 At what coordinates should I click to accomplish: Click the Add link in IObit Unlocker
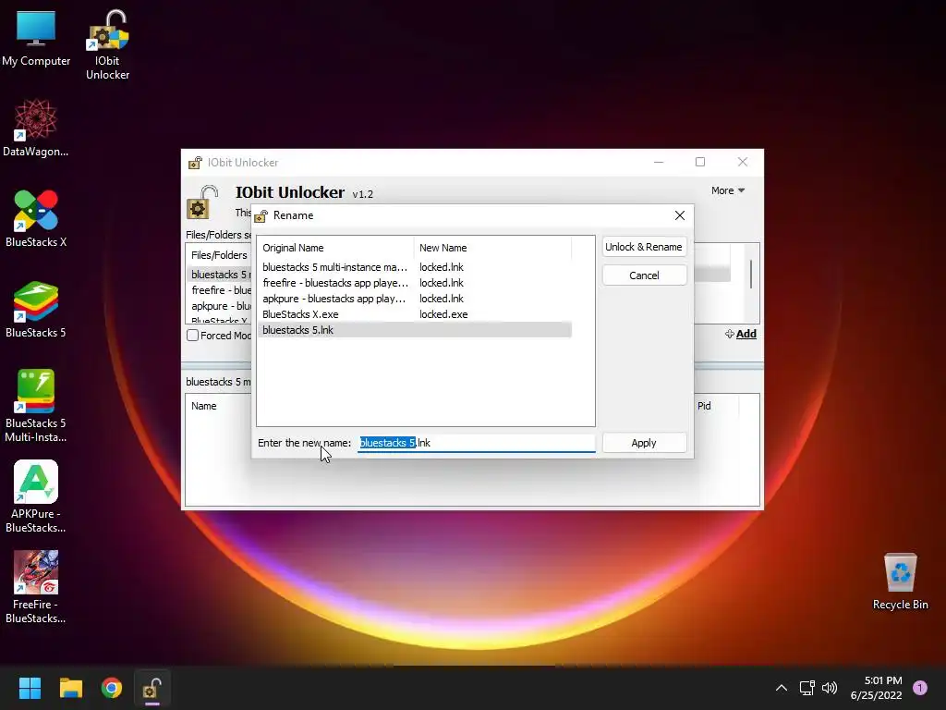(x=741, y=334)
